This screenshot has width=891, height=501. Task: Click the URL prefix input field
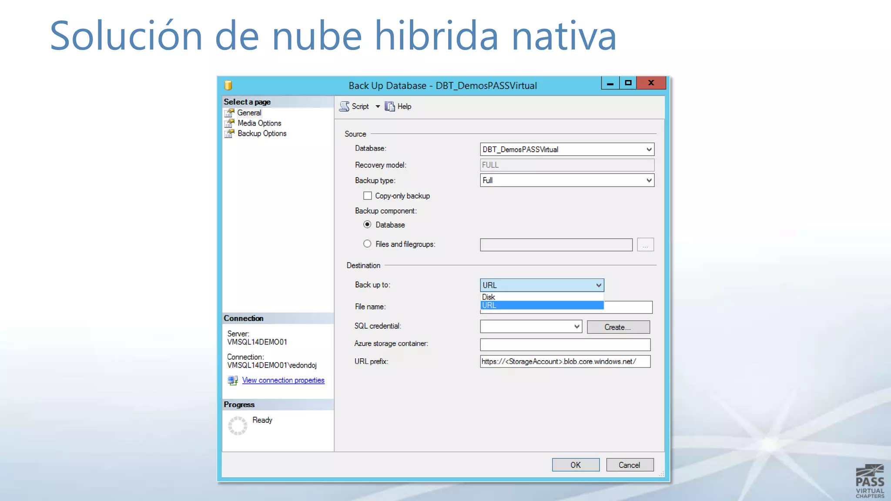pos(565,361)
